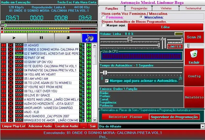
Task: Click the Select badge for 02 E IMPOSSIVEL ACREDITAR
Action: click(x=19, y=53)
